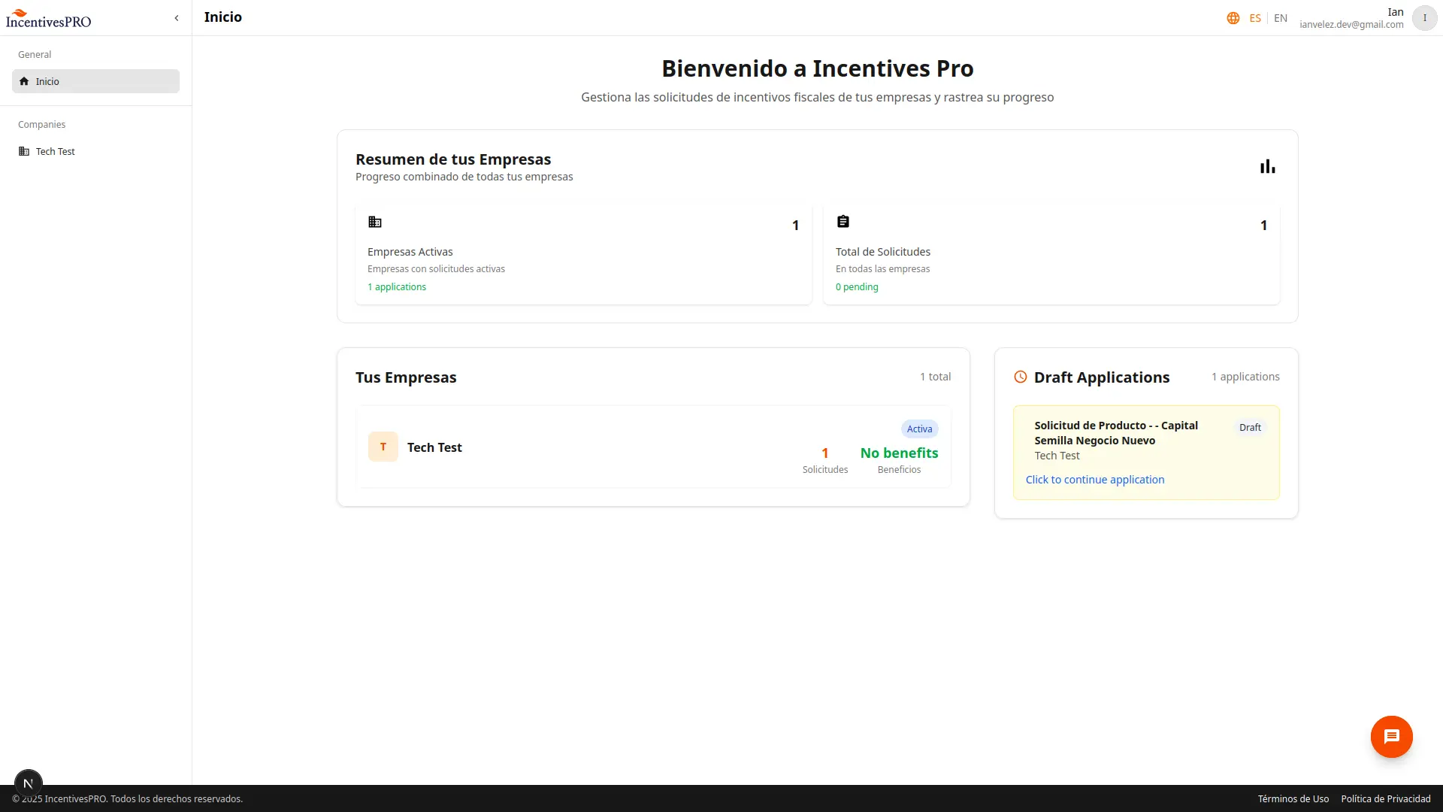
Task: Click the clipboard icon in Total de Solicitudes
Action: click(843, 222)
